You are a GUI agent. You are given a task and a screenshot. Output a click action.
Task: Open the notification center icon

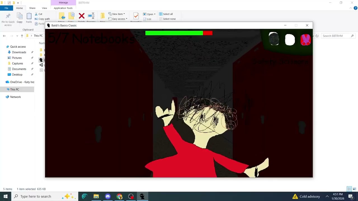pyautogui.click(x=351, y=197)
